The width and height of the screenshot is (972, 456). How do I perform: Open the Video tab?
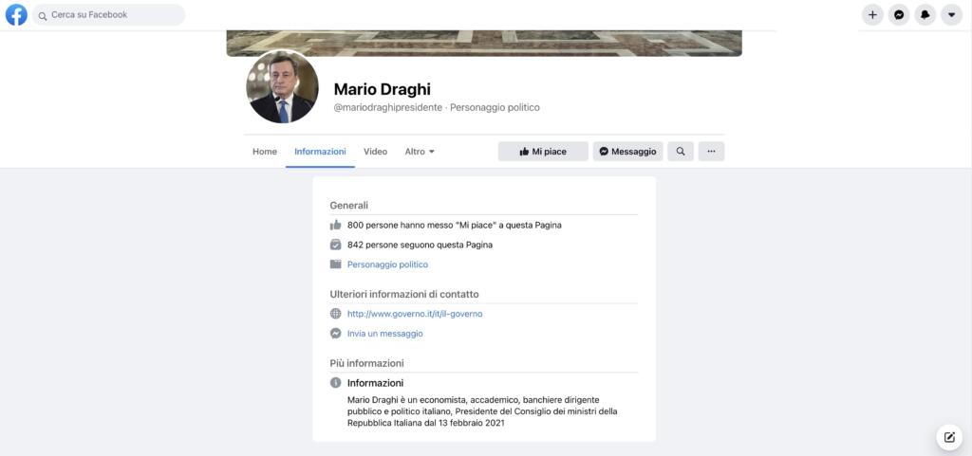pos(375,152)
